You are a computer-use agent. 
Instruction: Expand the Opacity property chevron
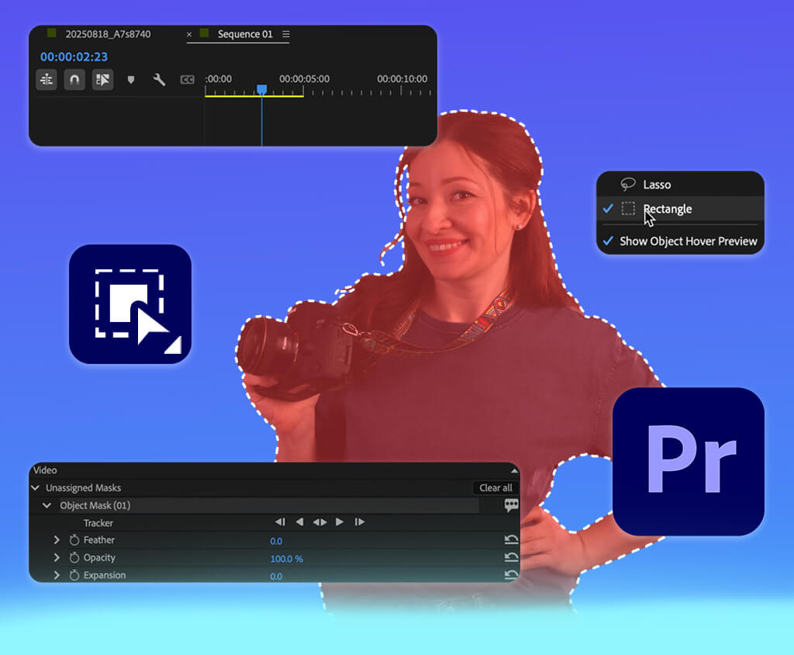pos(57,558)
